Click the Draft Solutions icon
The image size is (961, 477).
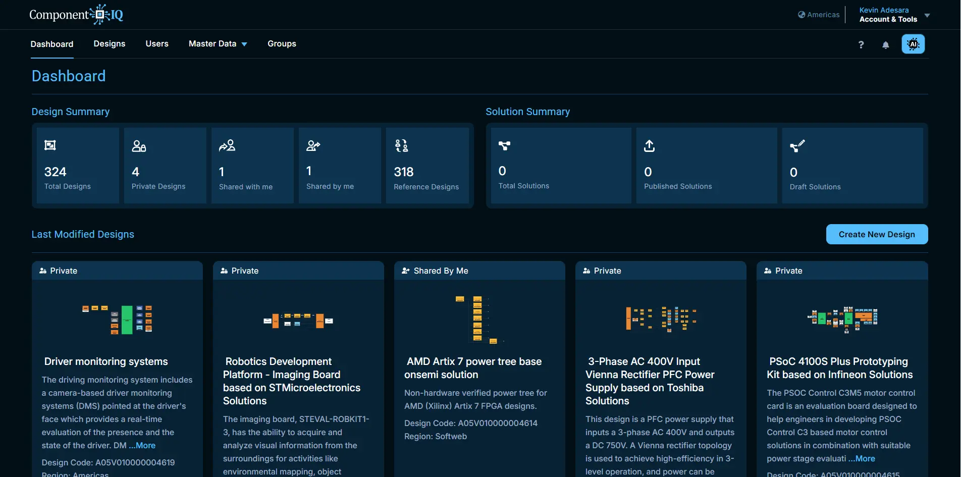coord(797,146)
